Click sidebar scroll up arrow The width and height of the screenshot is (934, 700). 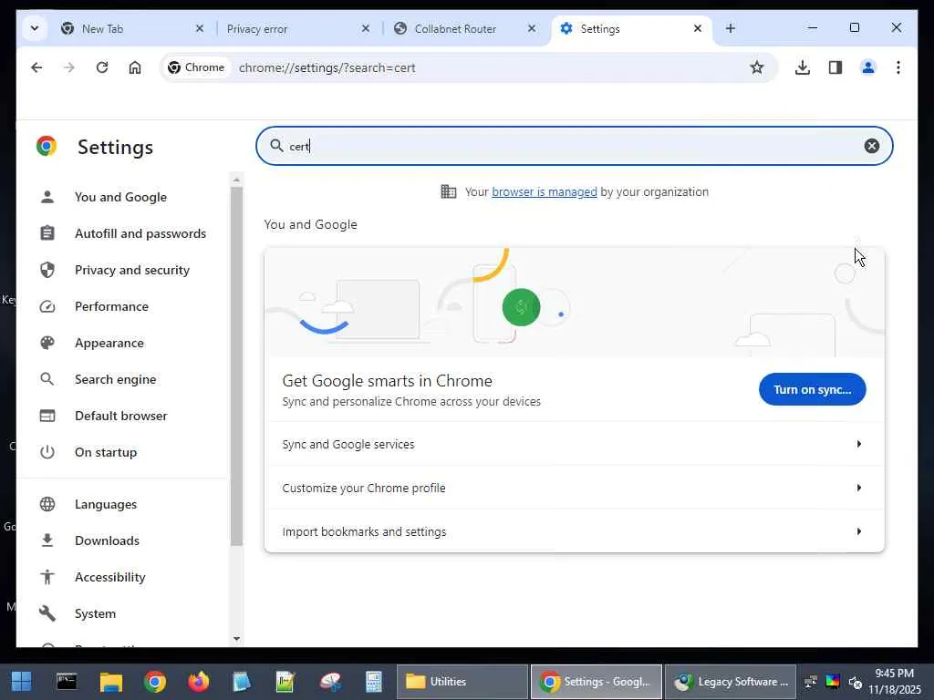pyautogui.click(x=236, y=180)
